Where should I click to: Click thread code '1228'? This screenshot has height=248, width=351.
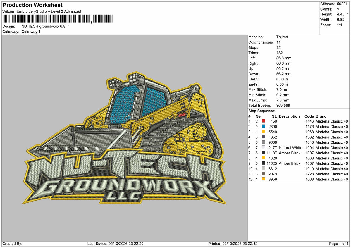309,174
